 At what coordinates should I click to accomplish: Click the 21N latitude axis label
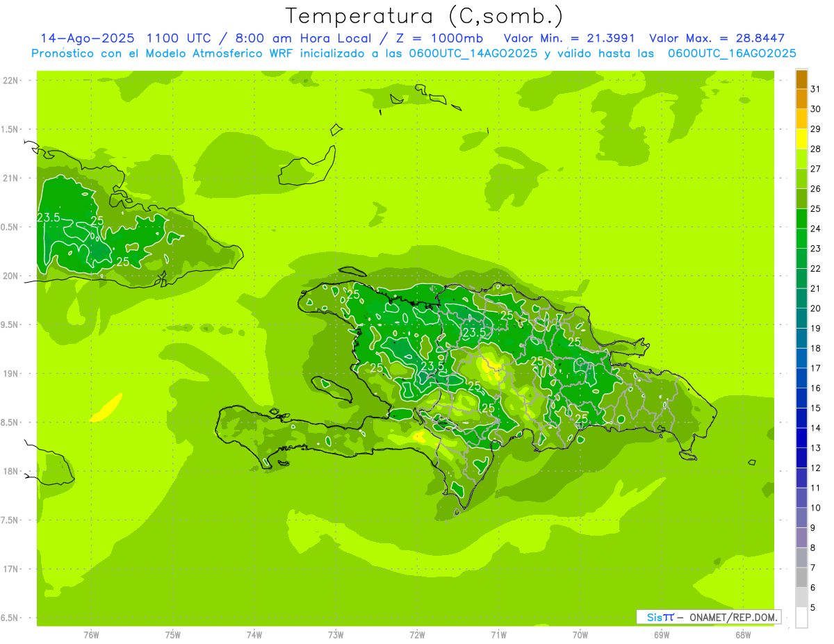coord(10,179)
